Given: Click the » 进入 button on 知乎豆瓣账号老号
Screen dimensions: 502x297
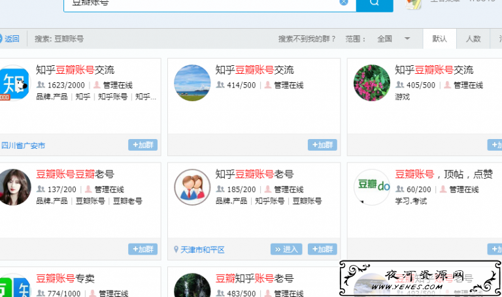Looking at the screenshot, I should tap(286, 249).
